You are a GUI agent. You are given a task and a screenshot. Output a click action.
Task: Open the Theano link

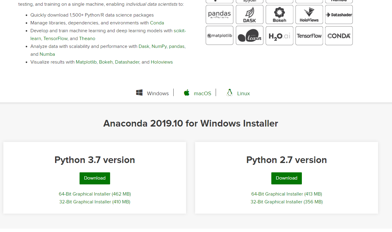point(87,39)
